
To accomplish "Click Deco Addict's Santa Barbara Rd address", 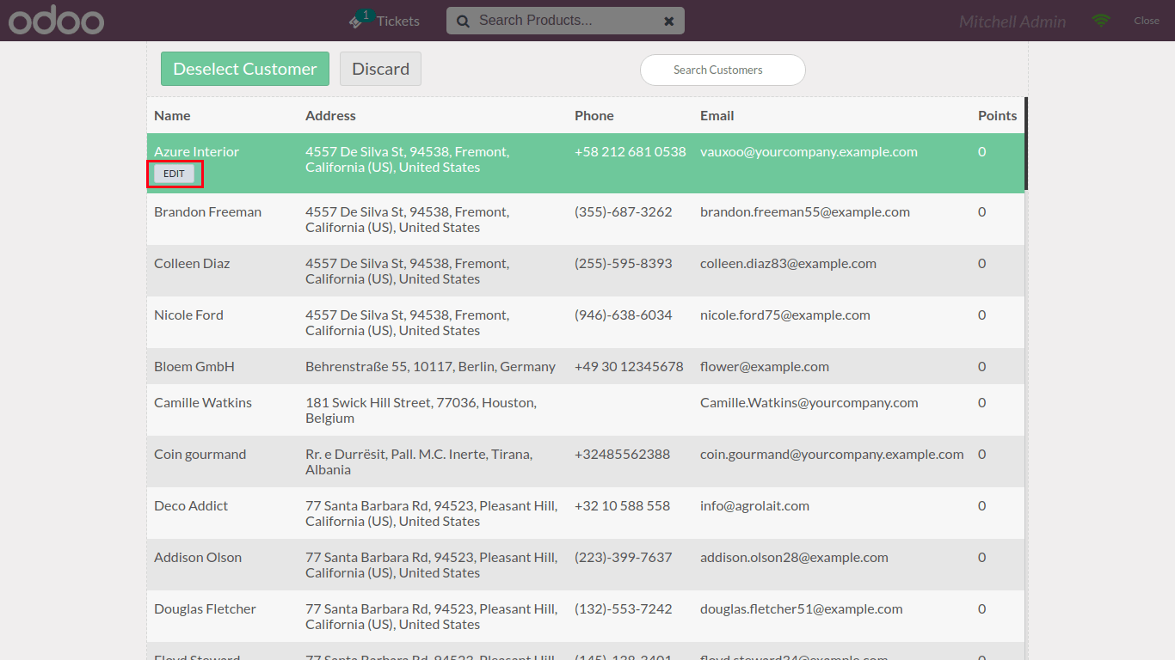I will [431, 513].
